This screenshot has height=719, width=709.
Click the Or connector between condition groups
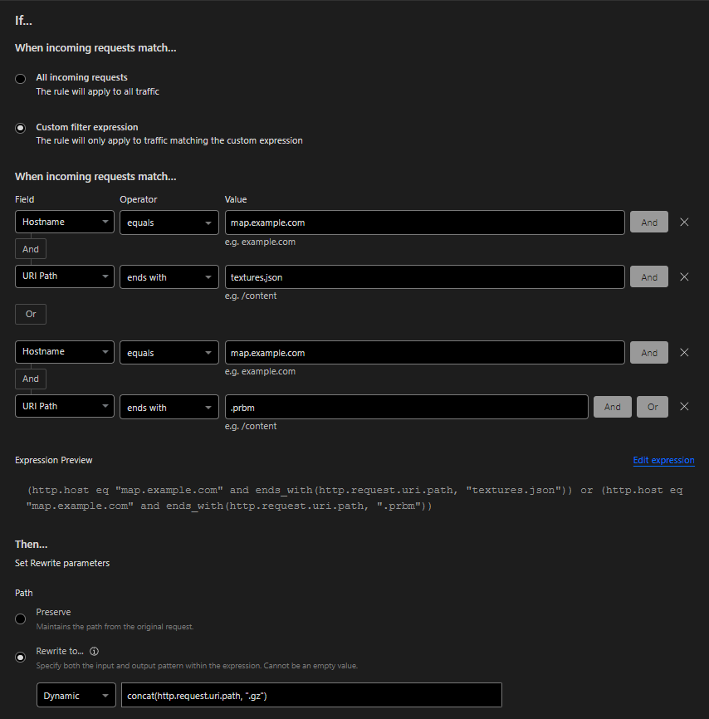(31, 314)
